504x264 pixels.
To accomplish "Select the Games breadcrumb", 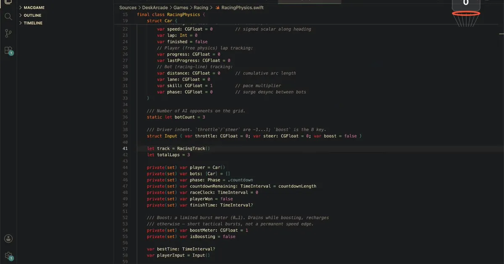I will click(x=181, y=8).
